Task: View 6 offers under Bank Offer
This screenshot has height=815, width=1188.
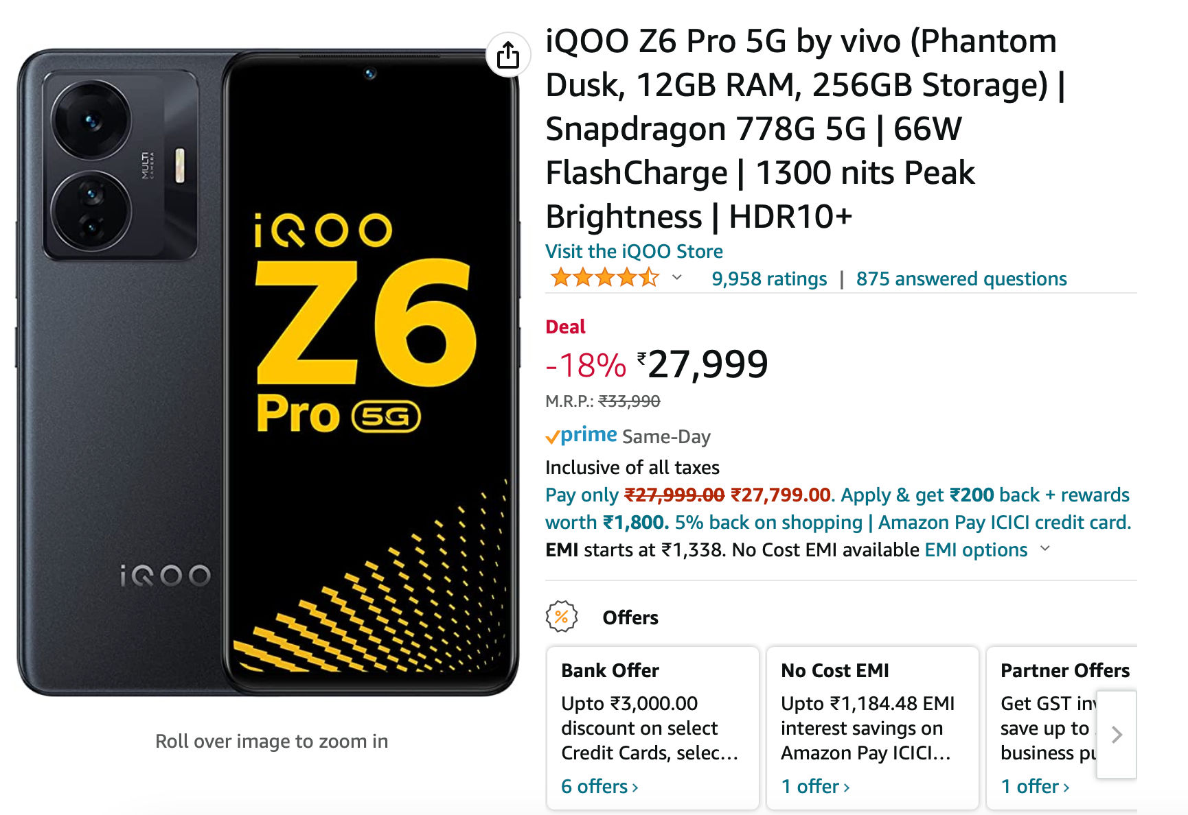Action: click(599, 786)
